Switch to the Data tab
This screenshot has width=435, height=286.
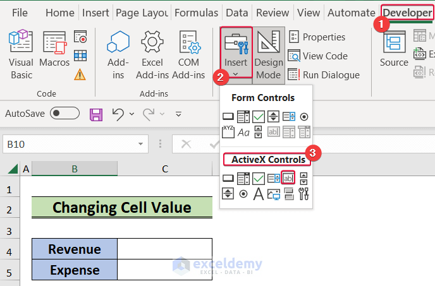point(237,13)
